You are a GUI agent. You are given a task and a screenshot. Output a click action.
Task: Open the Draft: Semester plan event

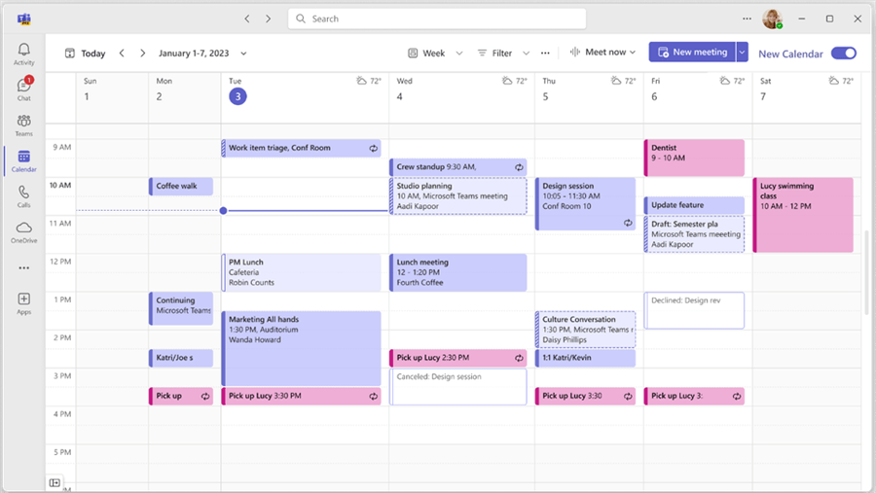pos(694,234)
